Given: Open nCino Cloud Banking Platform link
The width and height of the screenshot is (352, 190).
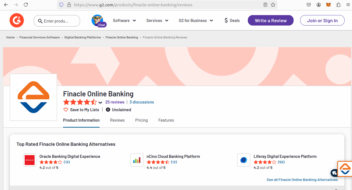Looking at the screenshot, I should (x=173, y=157).
